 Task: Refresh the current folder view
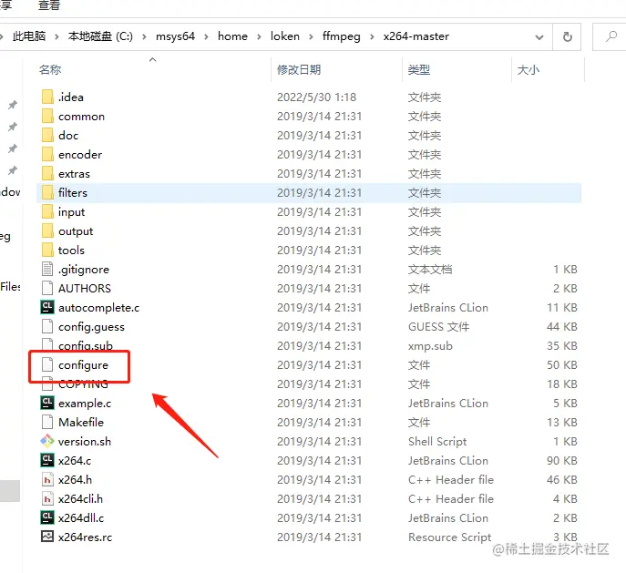click(x=567, y=37)
